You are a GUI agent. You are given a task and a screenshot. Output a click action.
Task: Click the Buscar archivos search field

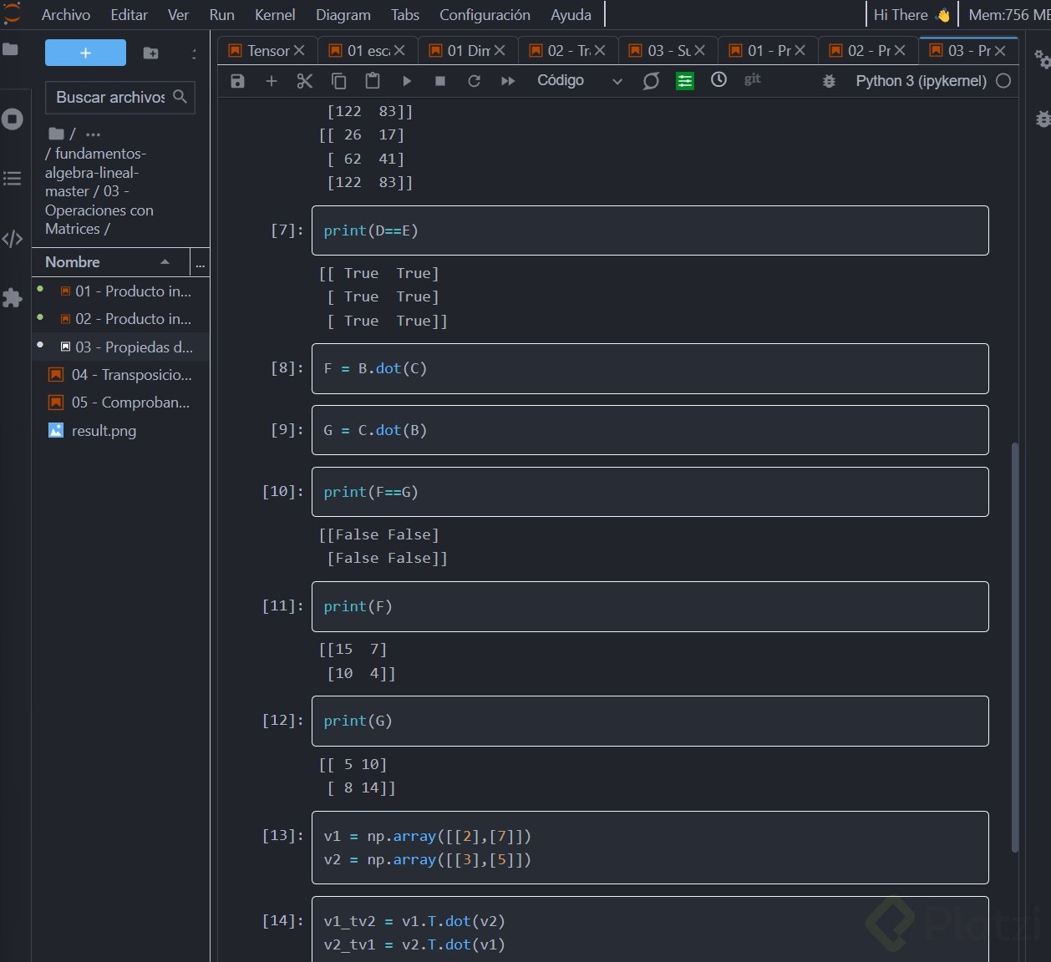coord(110,98)
